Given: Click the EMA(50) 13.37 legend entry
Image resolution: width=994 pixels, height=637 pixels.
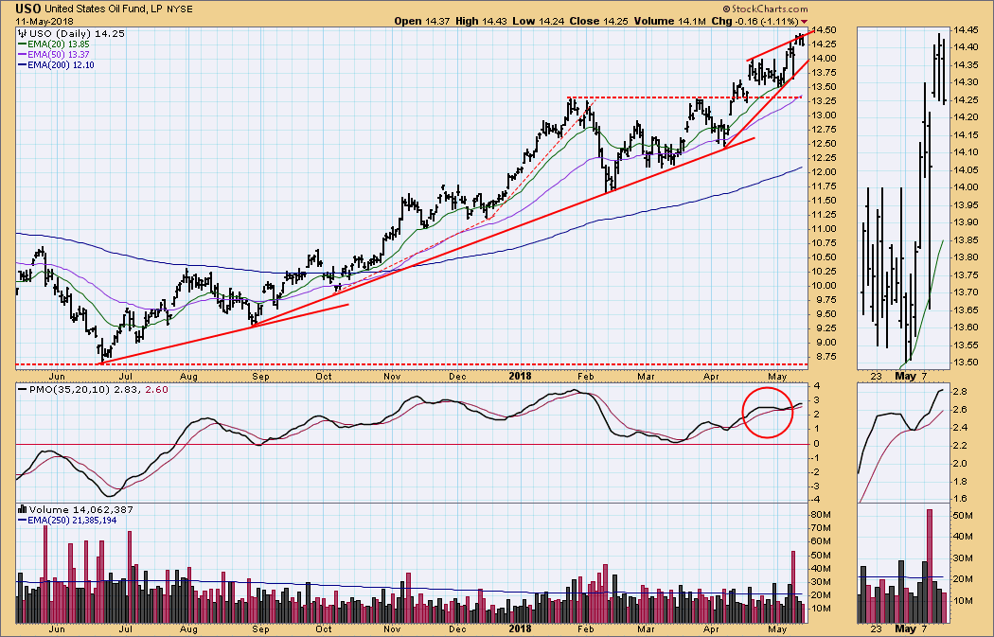Looking at the screenshot, I should (59, 55).
